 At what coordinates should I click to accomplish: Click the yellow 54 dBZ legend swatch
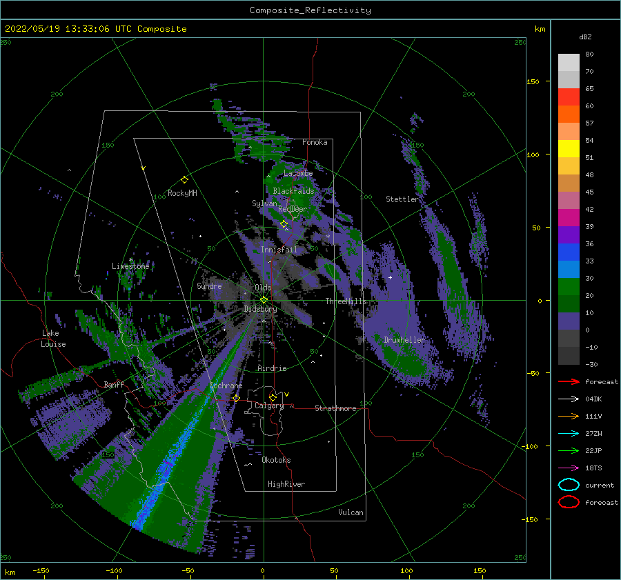click(569, 148)
